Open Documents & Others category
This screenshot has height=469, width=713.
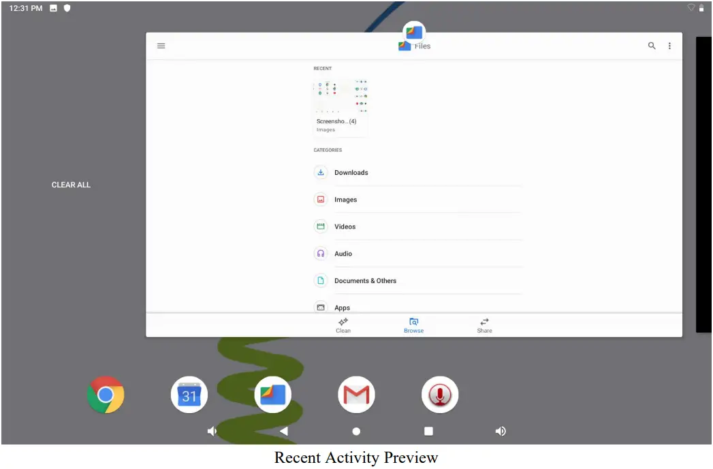417,280
